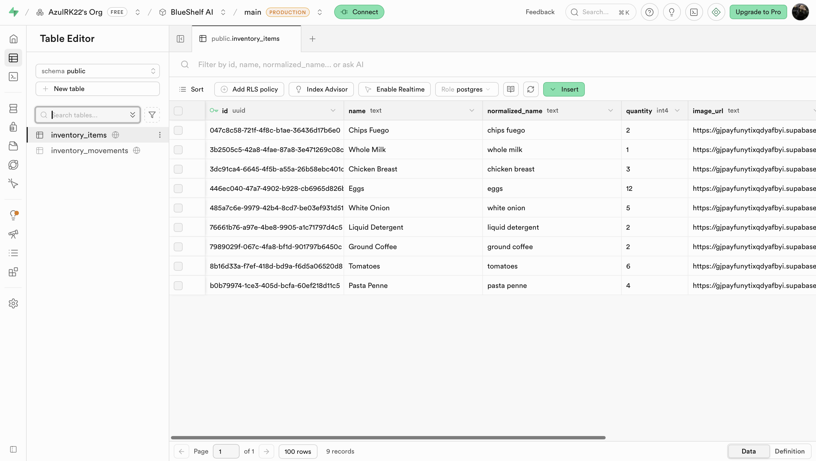Open the API docs book icon

(511, 89)
